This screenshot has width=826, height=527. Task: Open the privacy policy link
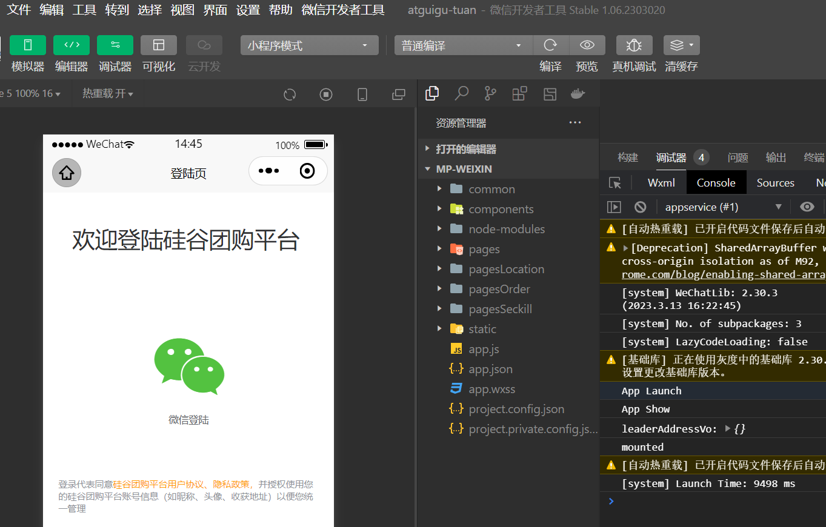pos(231,484)
